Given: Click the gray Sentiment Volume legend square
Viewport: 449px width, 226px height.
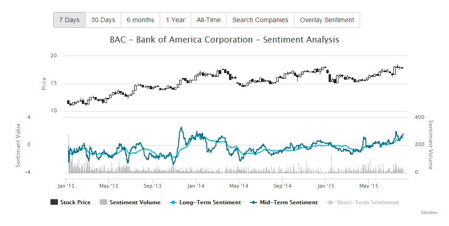Looking at the screenshot, I should (x=103, y=202).
